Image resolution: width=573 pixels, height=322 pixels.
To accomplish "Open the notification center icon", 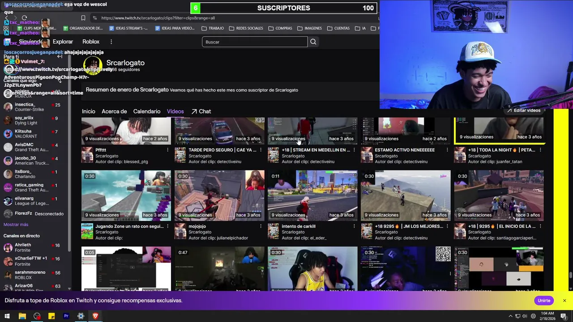I will tap(564, 316).
